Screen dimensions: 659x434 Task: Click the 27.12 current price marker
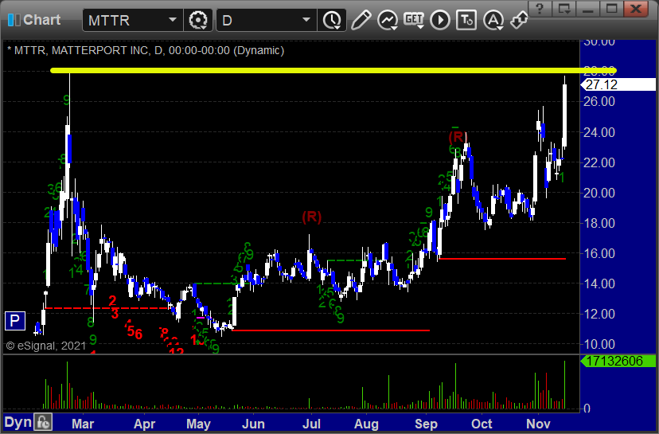coord(618,84)
